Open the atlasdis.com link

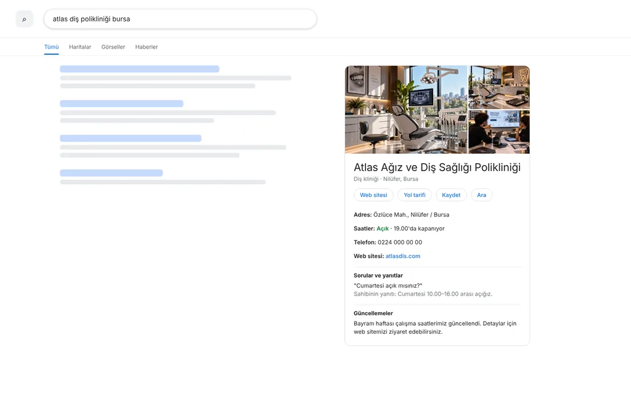[403, 256]
